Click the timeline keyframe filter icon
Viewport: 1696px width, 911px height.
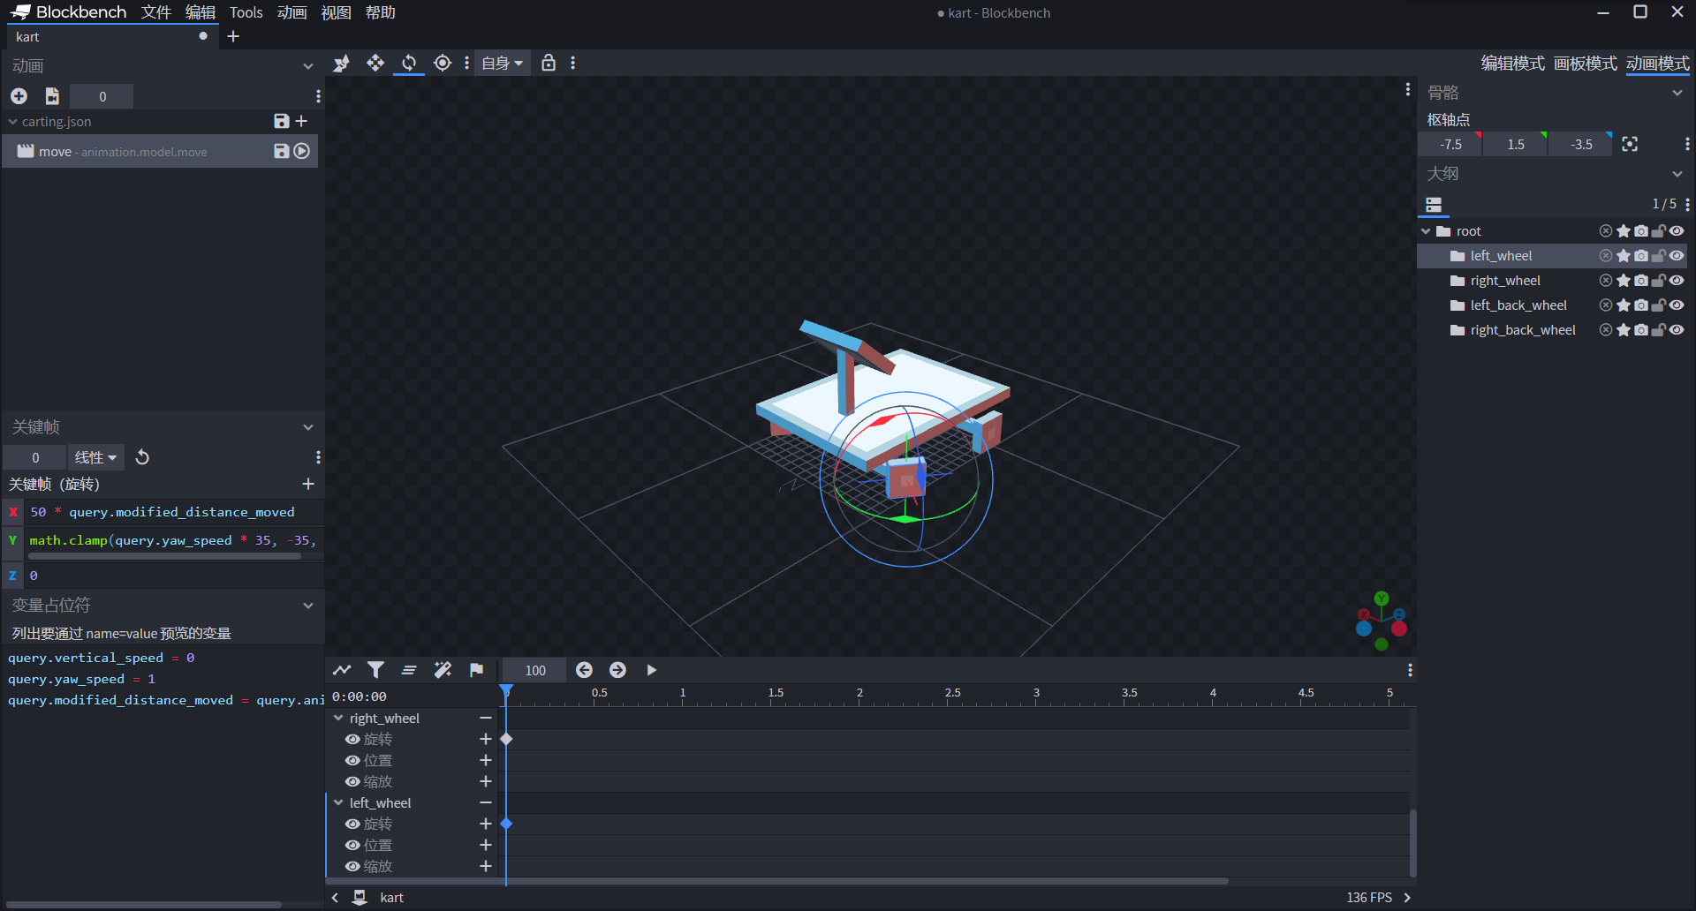(375, 670)
